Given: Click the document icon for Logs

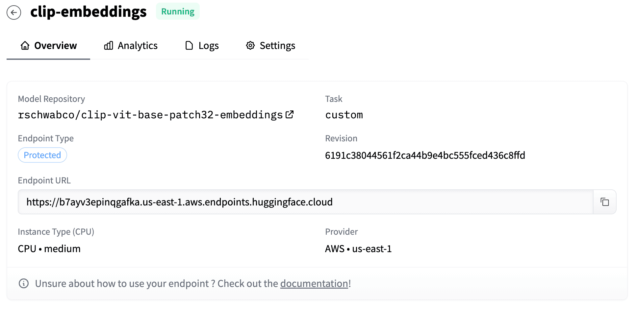Looking at the screenshot, I should (x=189, y=45).
